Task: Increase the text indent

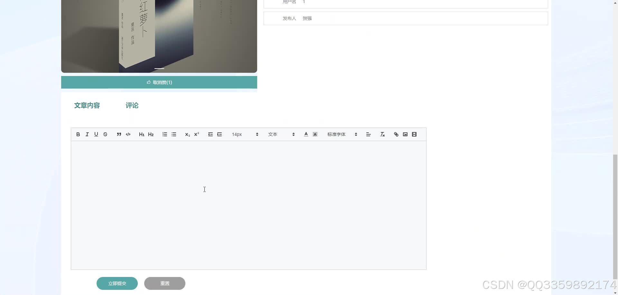Action: [x=219, y=134]
